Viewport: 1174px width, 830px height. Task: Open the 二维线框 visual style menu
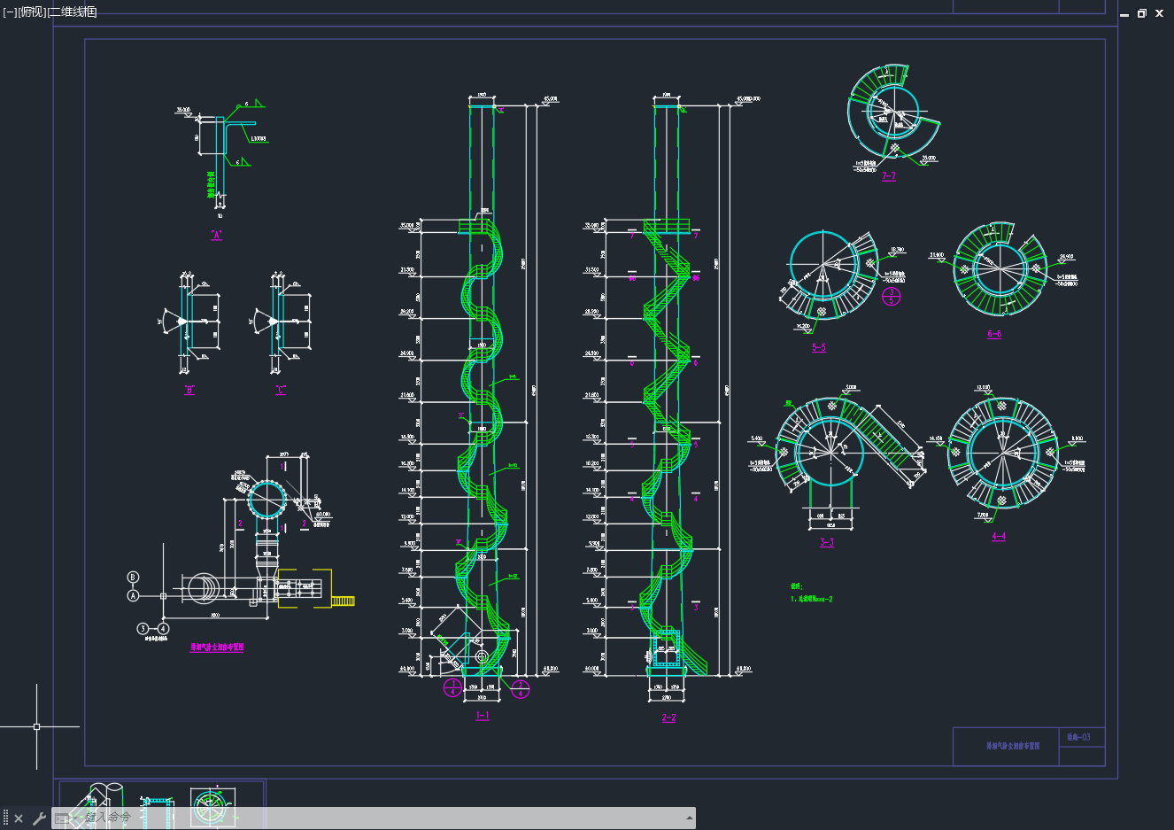pos(72,12)
